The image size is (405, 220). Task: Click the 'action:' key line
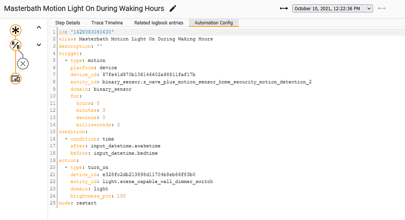[69, 161]
